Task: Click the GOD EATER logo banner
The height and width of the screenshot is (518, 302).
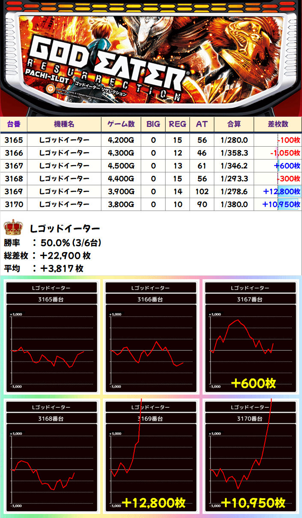Action: [151, 58]
